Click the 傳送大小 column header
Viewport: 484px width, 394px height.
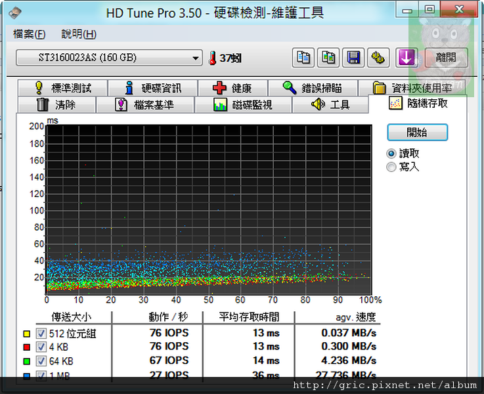tap(72, 317)
